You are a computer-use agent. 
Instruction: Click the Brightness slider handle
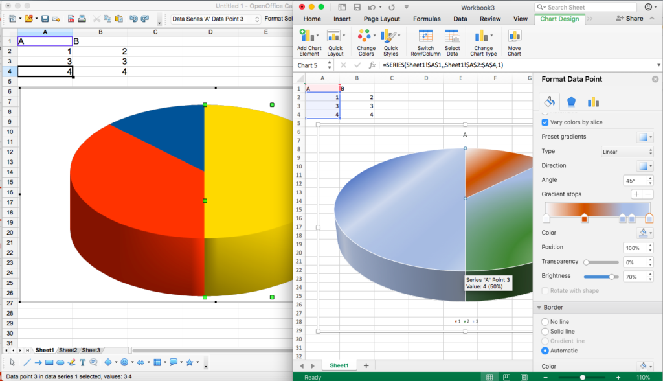[x=611, y=276]
